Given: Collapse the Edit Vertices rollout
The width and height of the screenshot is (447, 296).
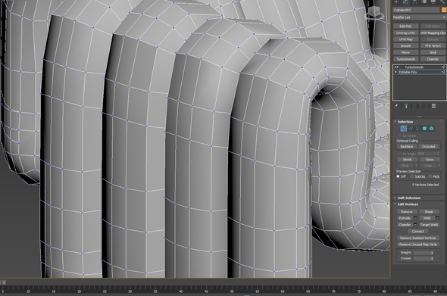Looking at the screenshot, I should [x=408, y=204].
